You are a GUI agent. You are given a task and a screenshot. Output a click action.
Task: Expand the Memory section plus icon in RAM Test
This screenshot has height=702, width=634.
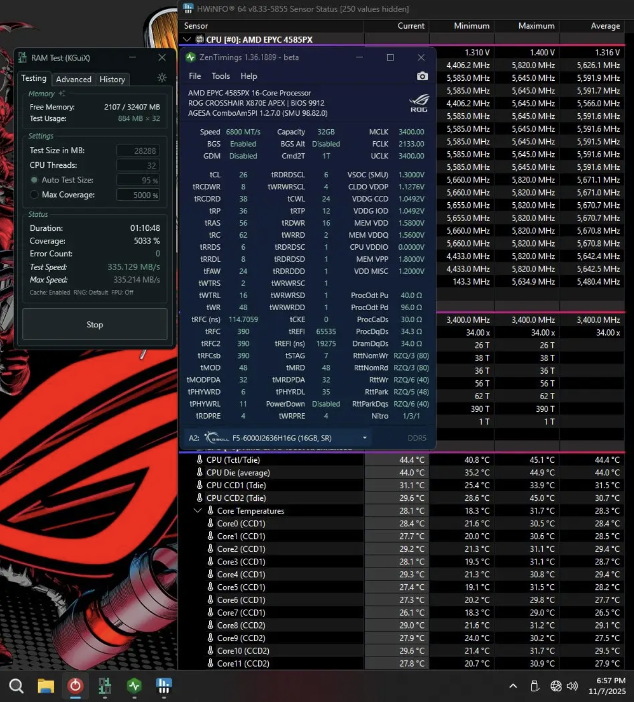click(62, 93)
